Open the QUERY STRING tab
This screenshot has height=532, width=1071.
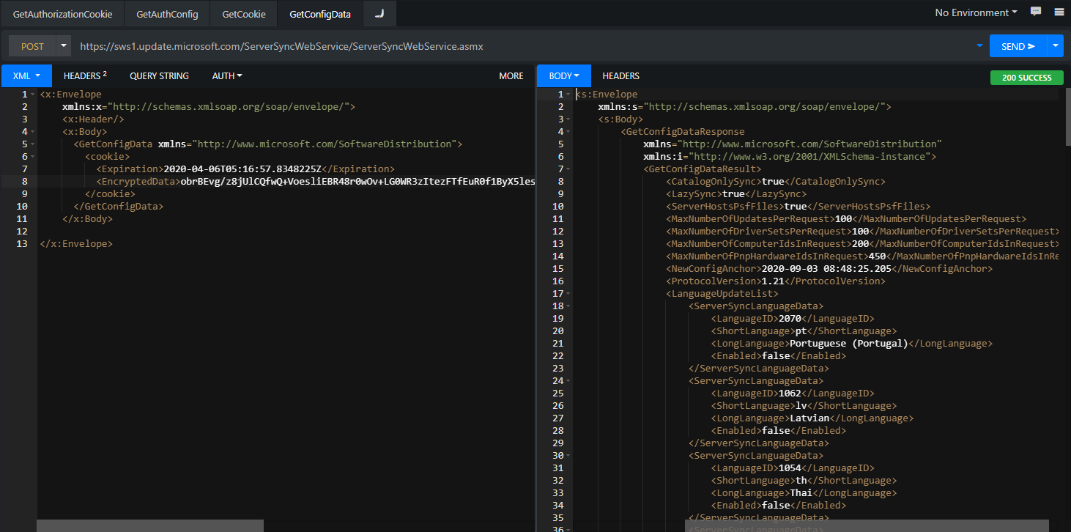[159, 75]
